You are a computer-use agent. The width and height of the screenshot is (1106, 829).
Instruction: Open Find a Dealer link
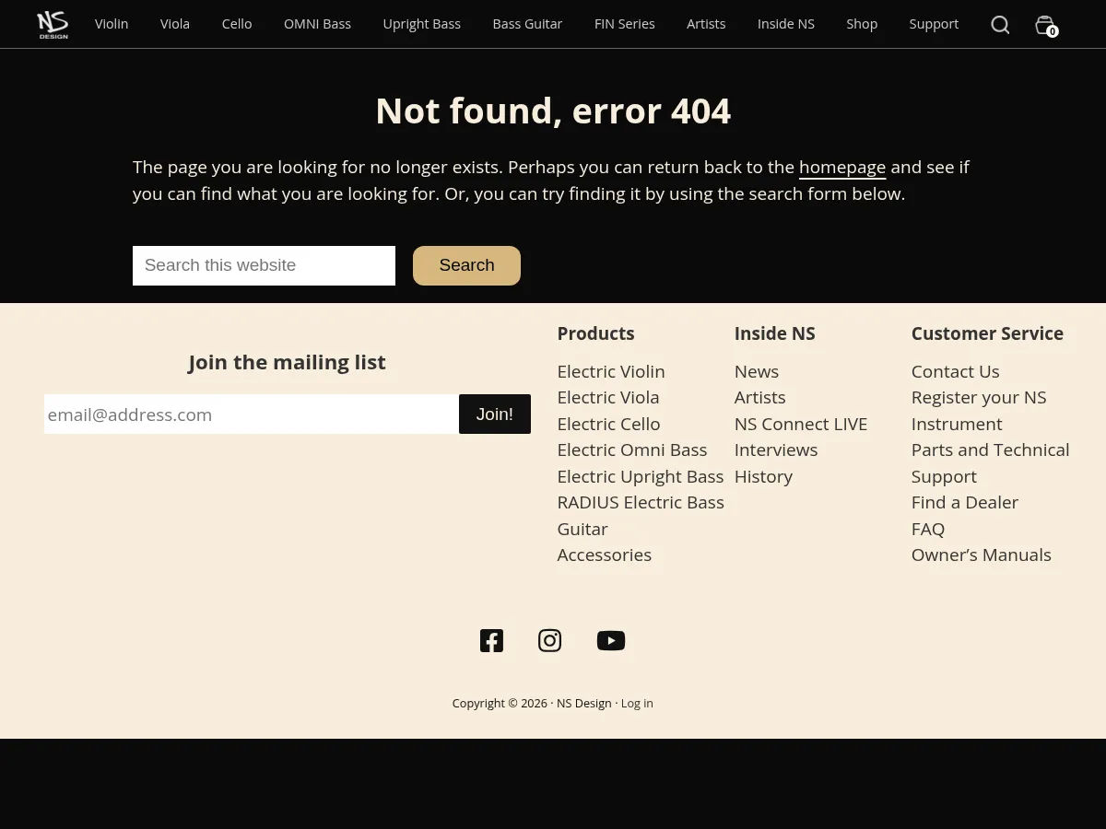click(x=964, y=502)
